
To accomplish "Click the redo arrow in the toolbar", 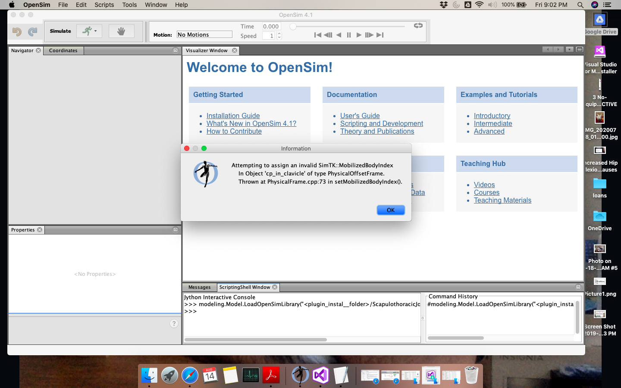I will [x=33, y=31].
